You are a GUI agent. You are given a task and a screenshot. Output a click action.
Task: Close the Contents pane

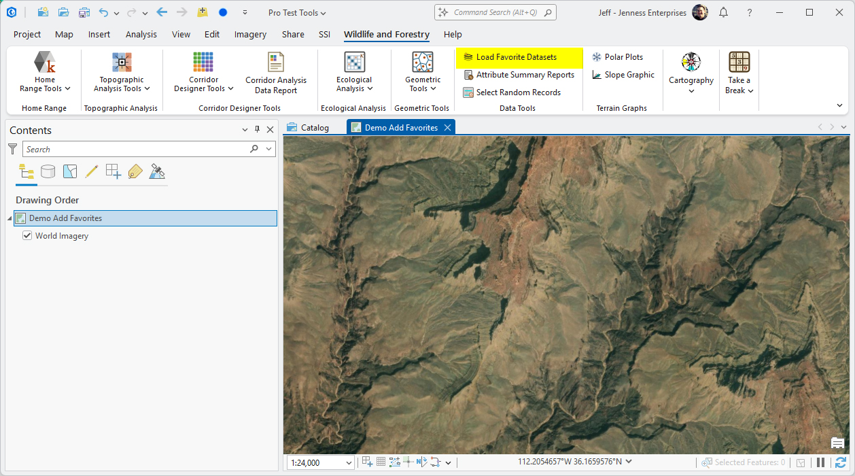(270, 130)
